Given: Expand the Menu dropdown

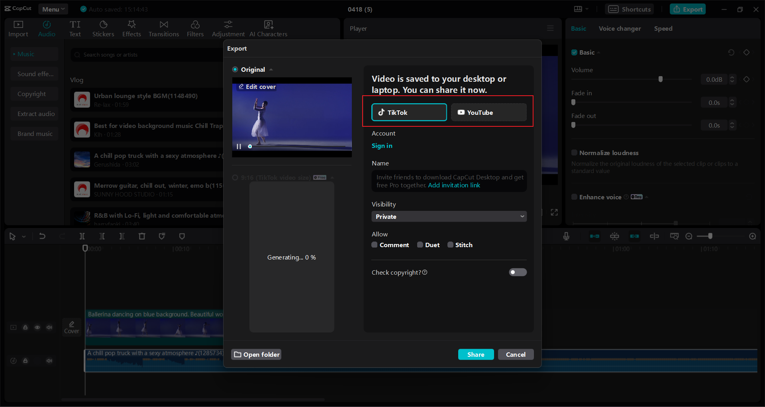Looking at the screenshot, I should (x=53, y=9).
